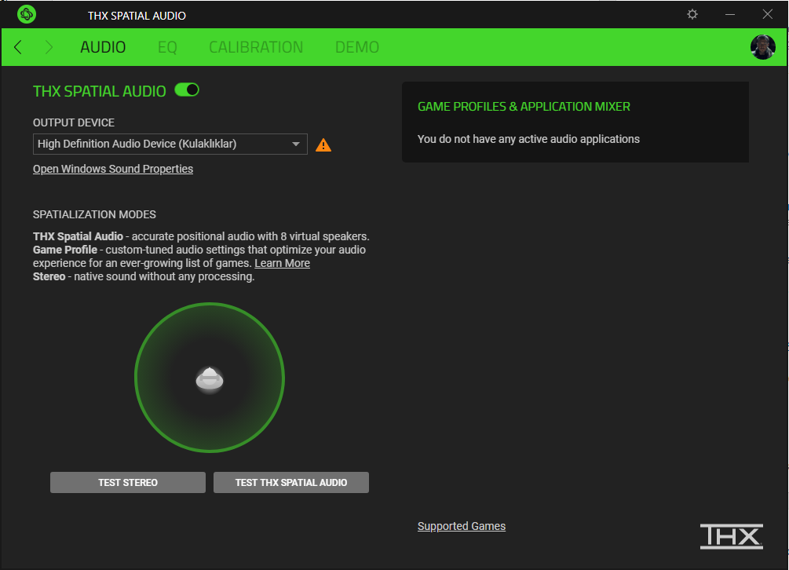Switch to the AUDIO tab
The image size is (789, 570).
[x=103, y=47]
